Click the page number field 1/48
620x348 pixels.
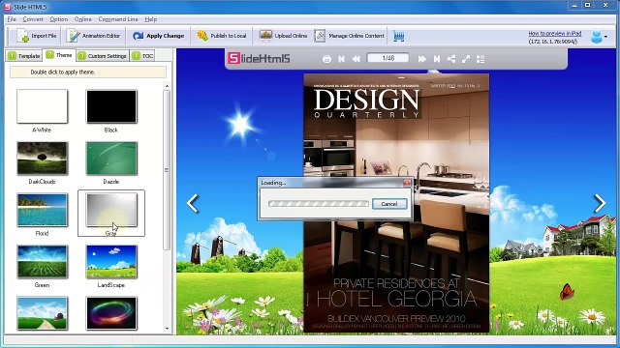[388, 58]
